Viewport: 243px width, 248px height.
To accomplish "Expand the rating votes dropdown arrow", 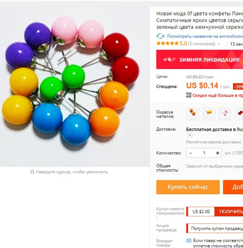I will tap(219, 44).
